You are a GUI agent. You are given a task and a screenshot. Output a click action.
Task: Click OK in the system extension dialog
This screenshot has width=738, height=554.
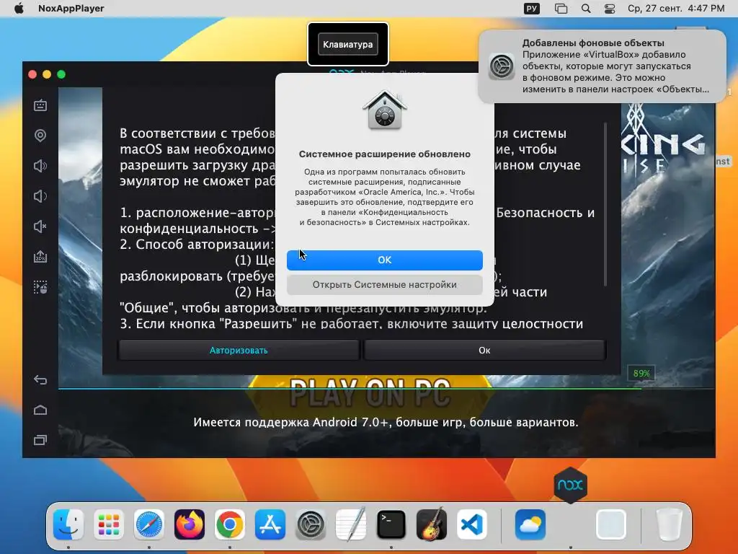385,260
